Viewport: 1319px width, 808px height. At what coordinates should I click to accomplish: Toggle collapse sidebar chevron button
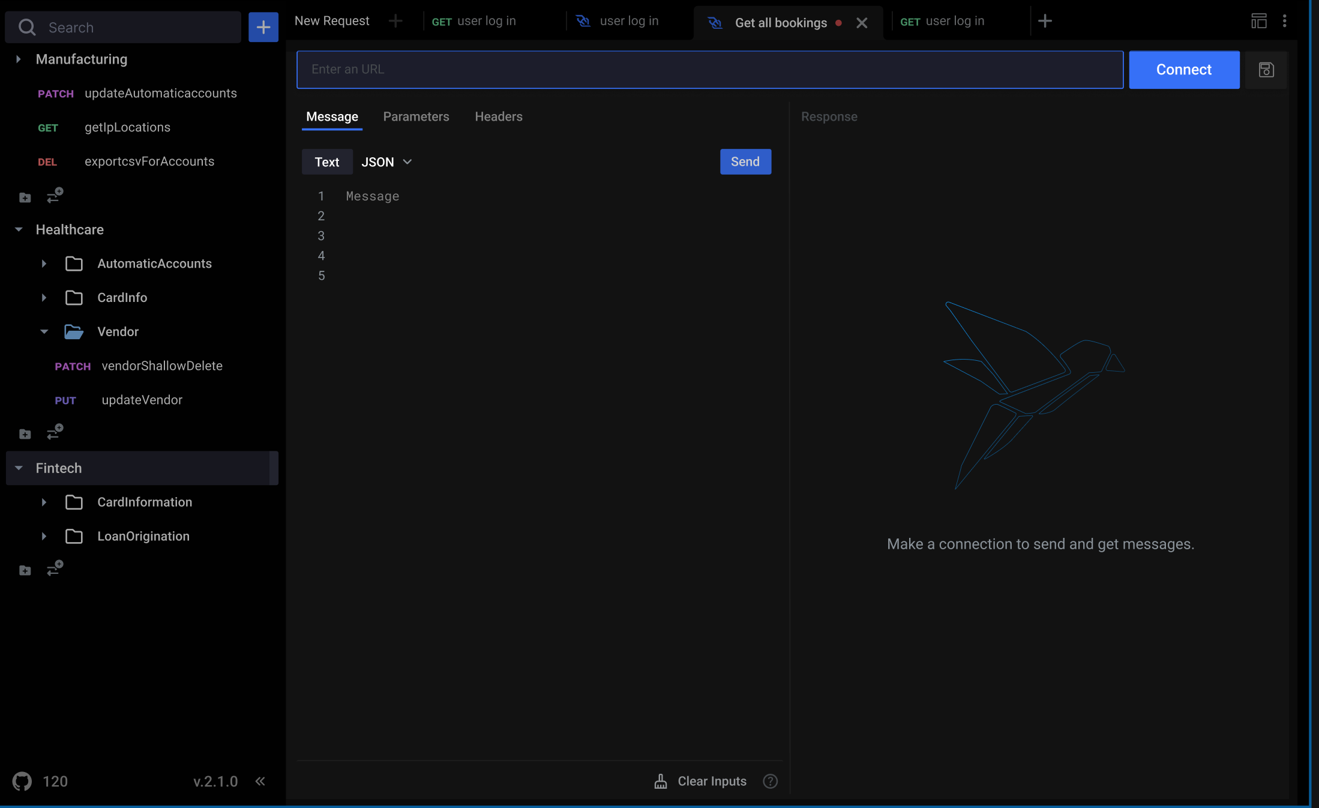[259, 780]
